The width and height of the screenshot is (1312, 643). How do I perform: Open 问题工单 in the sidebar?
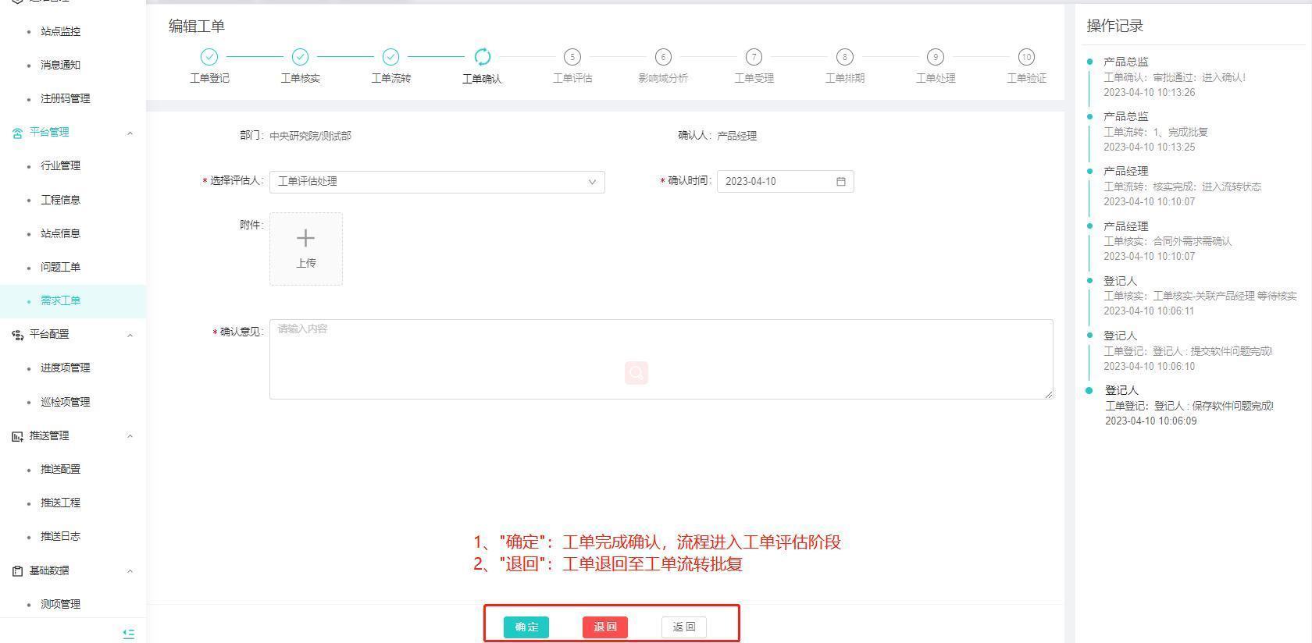[60, 268]
